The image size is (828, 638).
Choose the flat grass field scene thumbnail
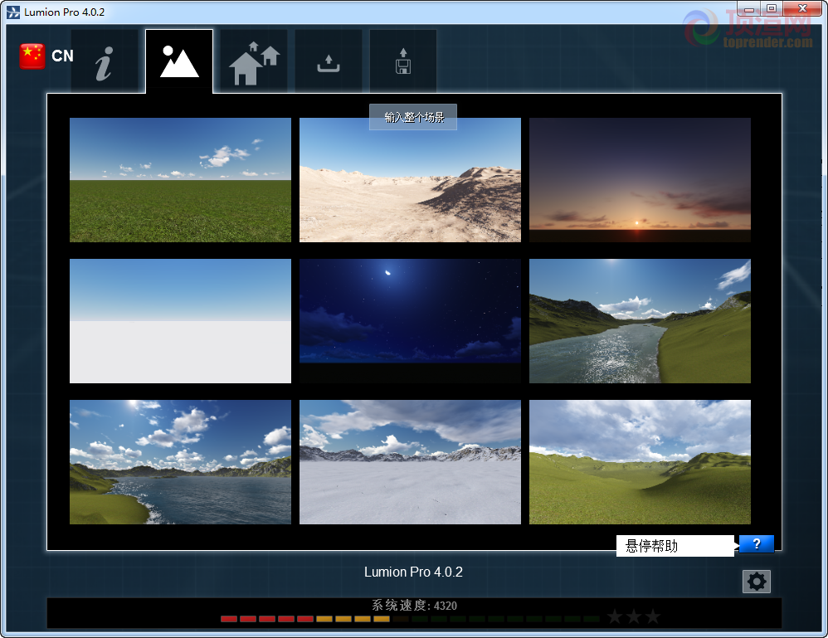point(180,180)
